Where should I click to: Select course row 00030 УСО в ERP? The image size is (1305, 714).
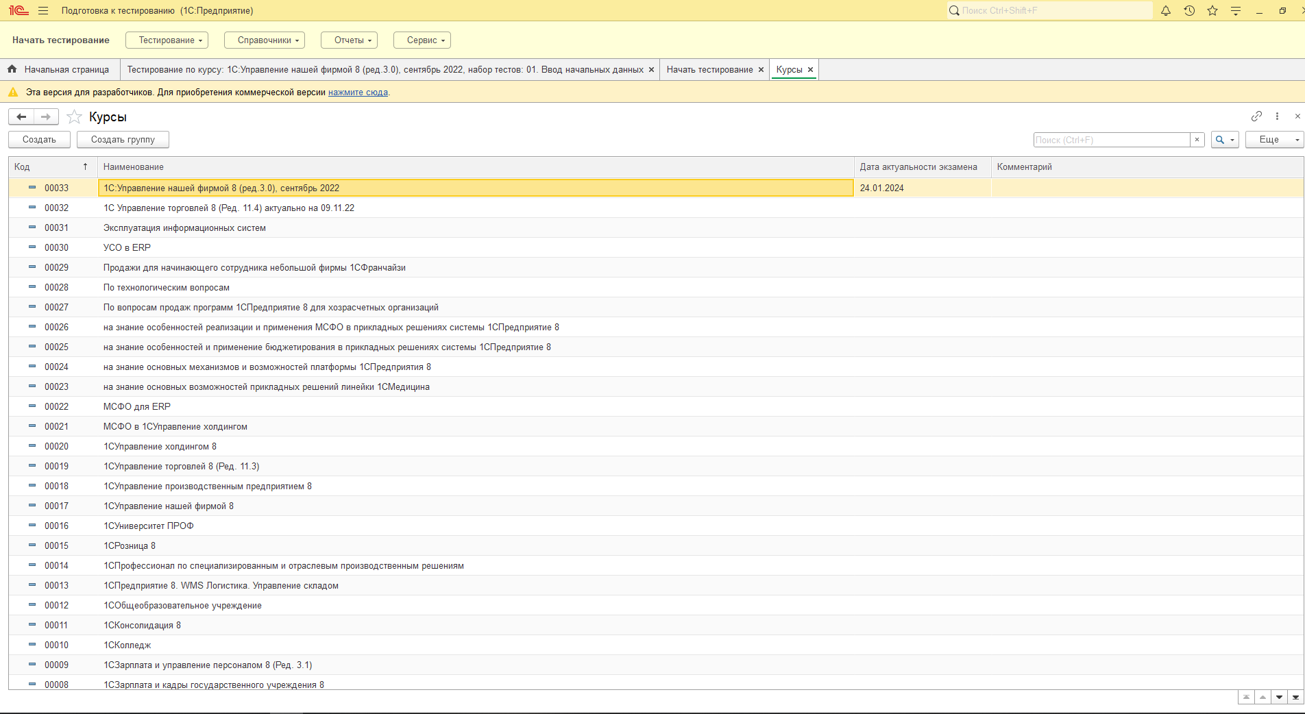coord(656,248)
